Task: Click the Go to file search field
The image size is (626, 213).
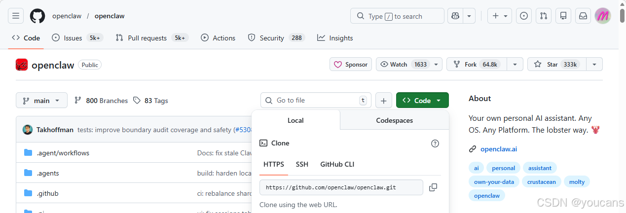Action: [x=316, y=101]
